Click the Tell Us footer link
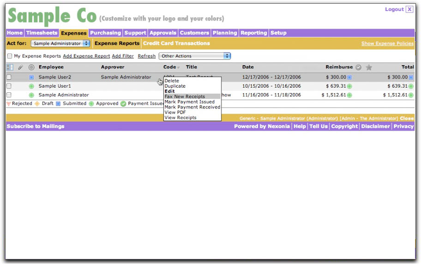 [x=319, y=126]
